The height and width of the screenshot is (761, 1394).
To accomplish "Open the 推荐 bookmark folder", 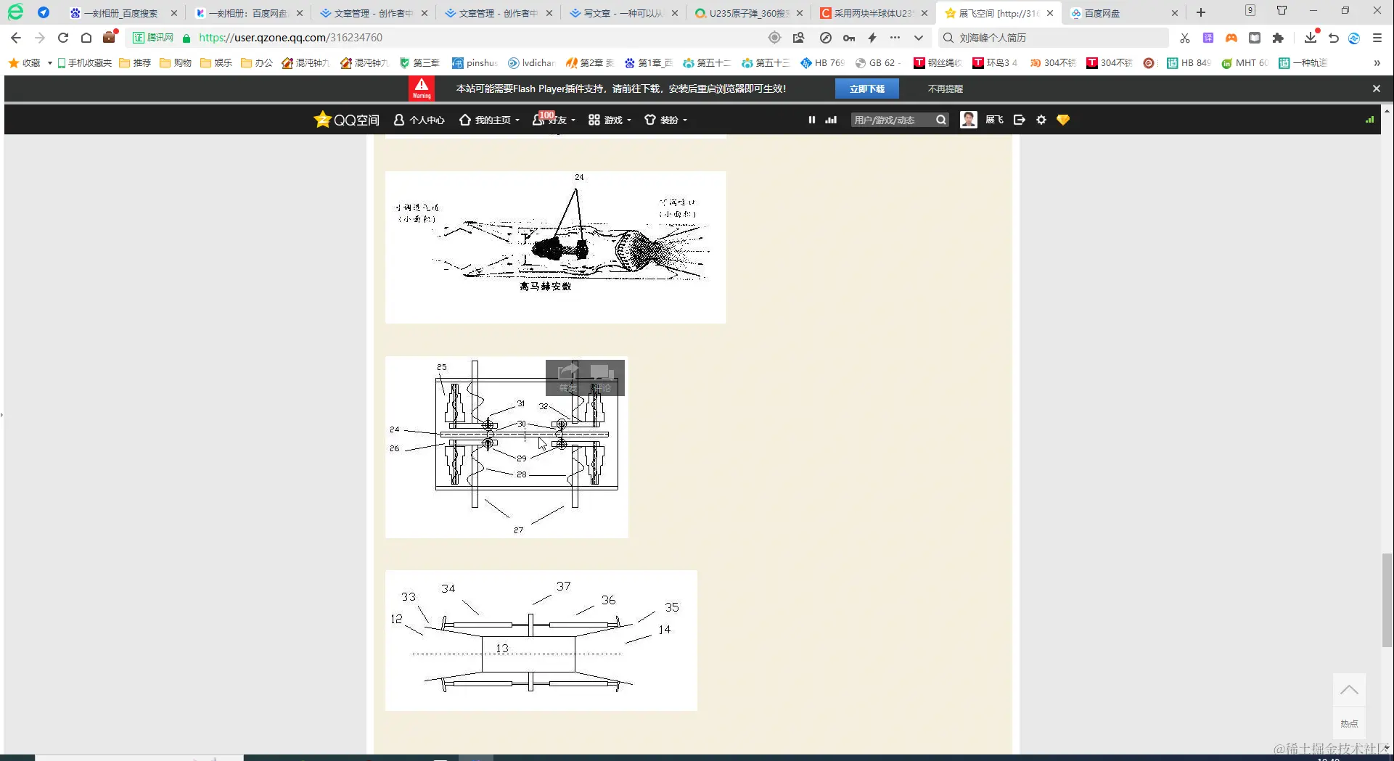I will (135, 63).
